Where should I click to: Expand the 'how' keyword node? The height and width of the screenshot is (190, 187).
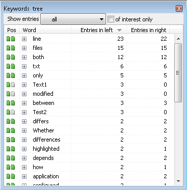pyautogui.click(x=24, y=167)
